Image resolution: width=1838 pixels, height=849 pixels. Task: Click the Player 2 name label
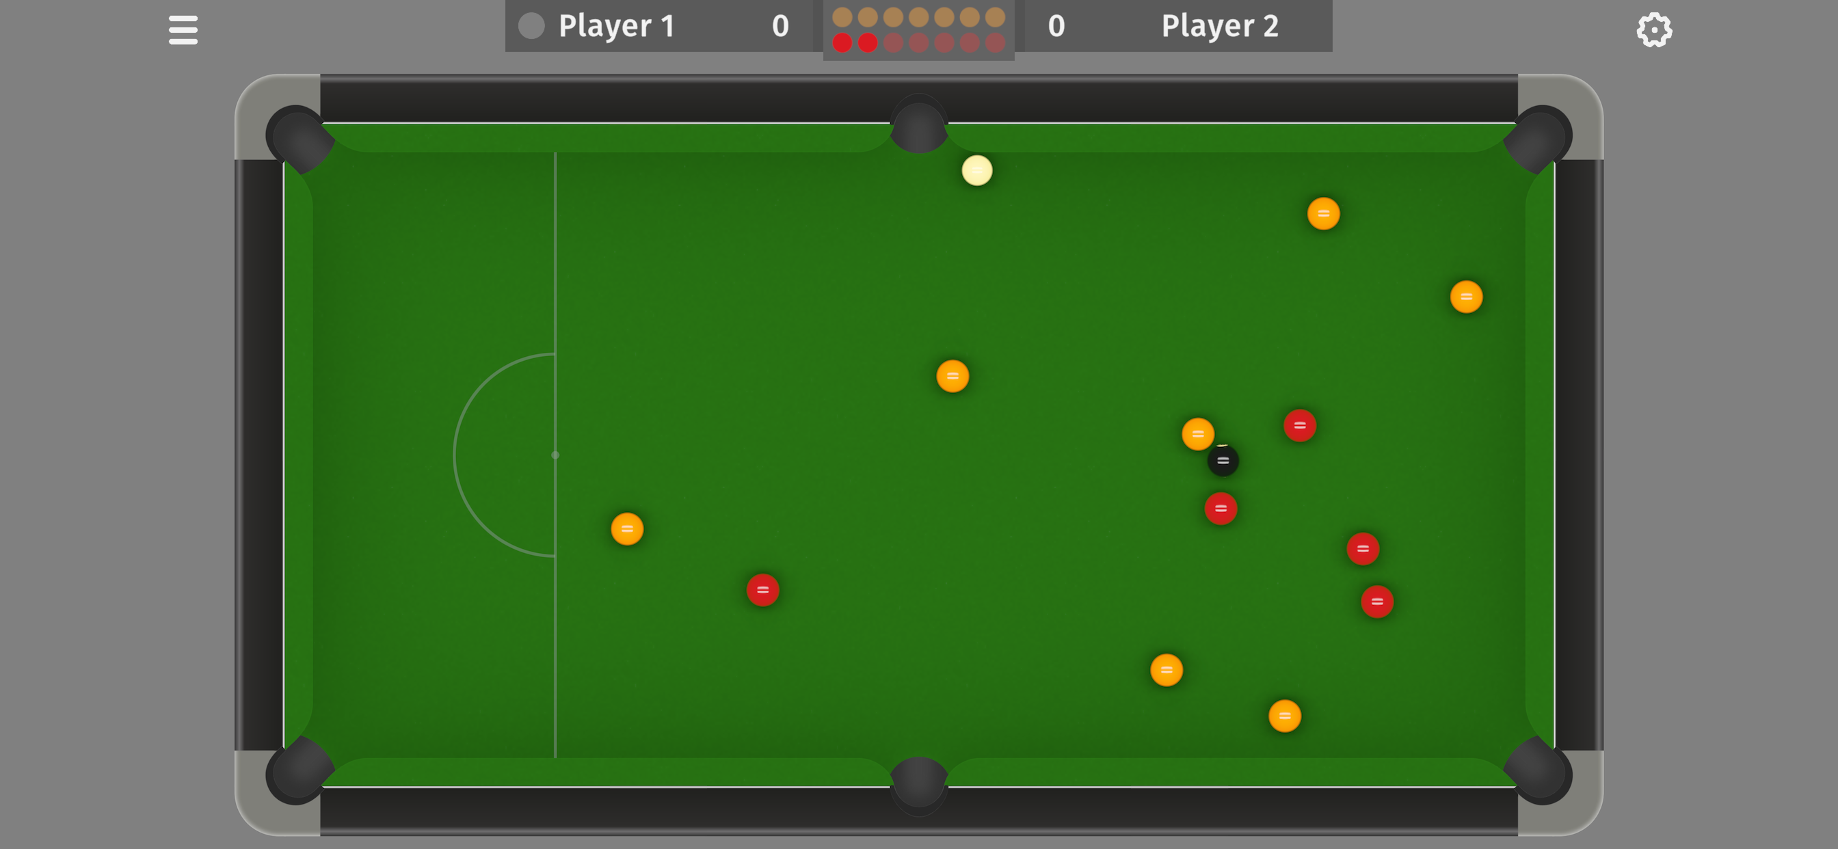[x=1219, y=26]
